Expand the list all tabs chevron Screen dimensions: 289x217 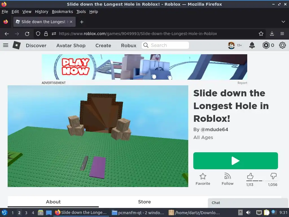point(283,22)
